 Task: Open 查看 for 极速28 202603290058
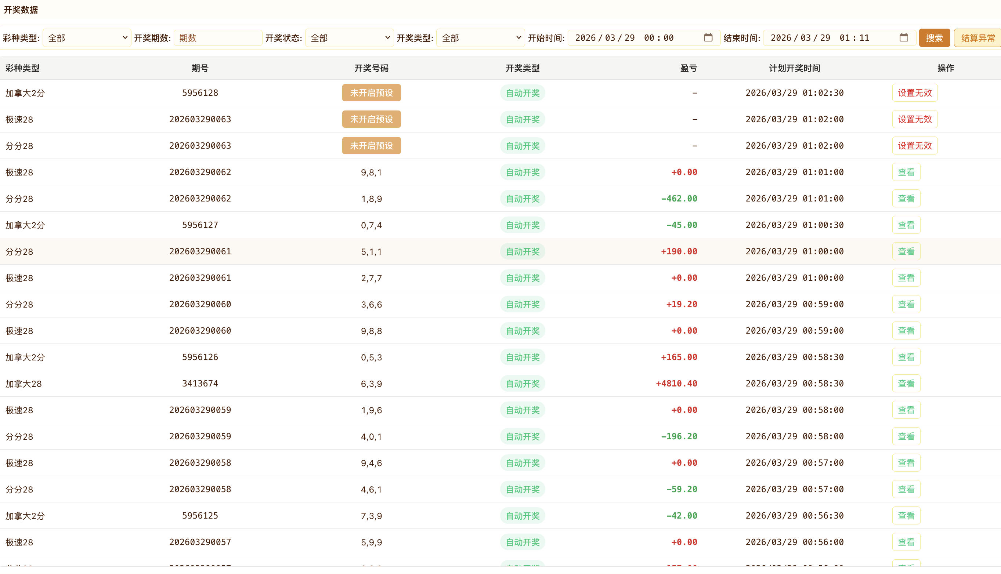[x=906, y=462]
